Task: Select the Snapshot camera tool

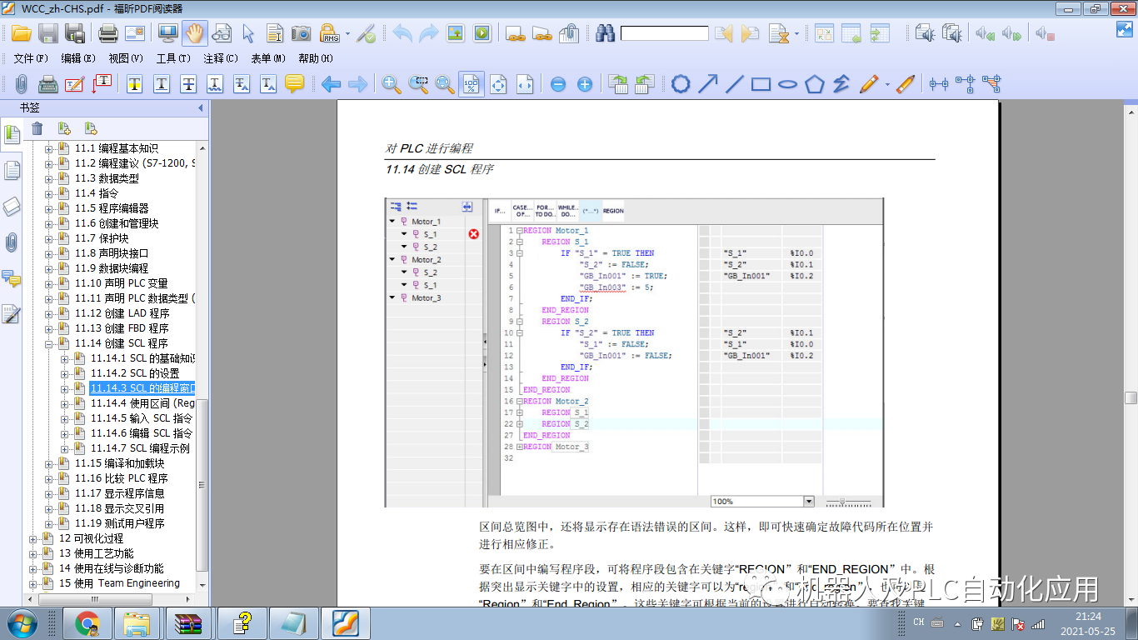Action: [299, 35]
